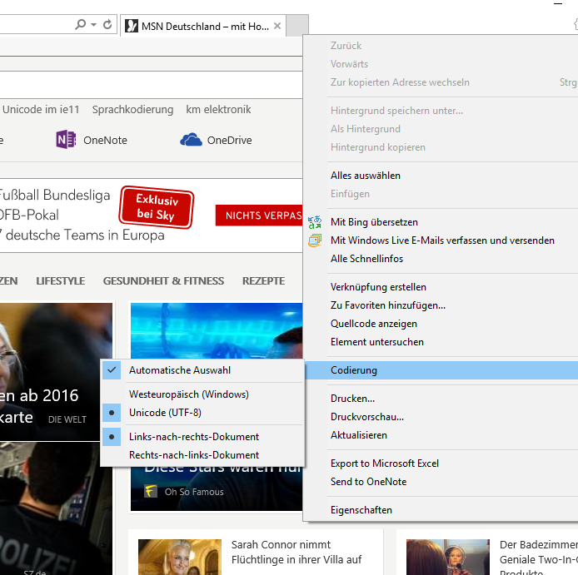Click the Badezimmer article thumbnail

(x=448, y=557)
